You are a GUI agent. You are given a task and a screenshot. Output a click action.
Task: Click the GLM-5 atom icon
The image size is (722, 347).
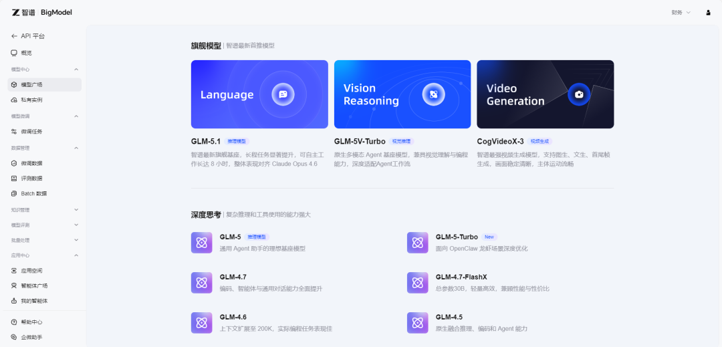[202, 243]
